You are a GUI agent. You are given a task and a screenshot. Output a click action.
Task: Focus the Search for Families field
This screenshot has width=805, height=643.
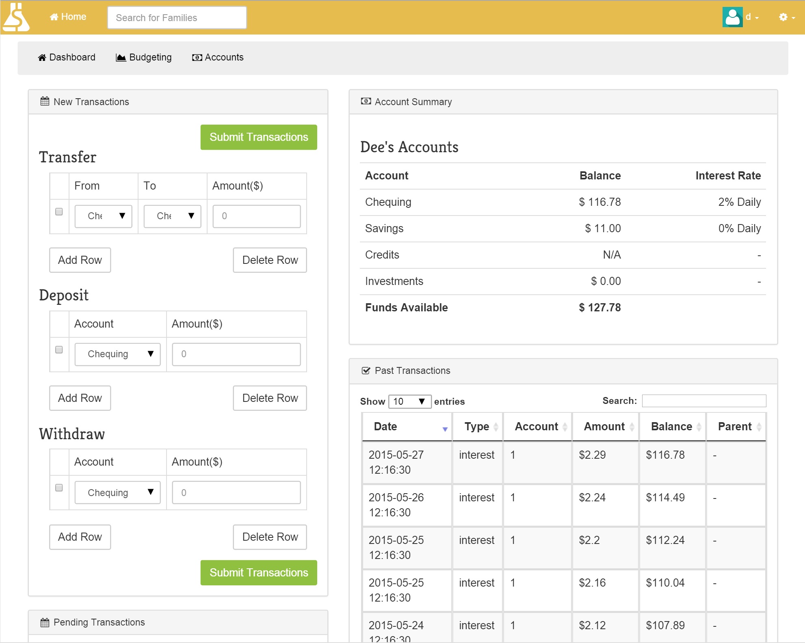click(x=177, y=18)
